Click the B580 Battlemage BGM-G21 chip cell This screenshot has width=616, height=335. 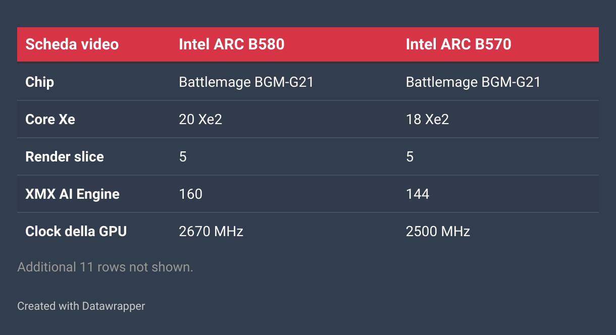[246, 82]
